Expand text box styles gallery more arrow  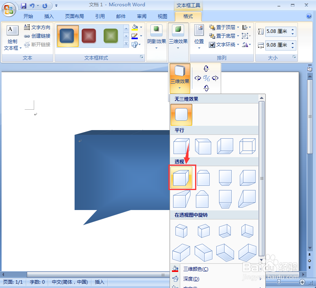click(126, 43)
